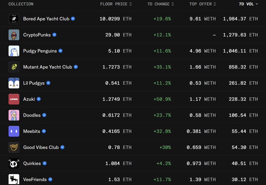This screenshot has height=185, width=266.
Task: Sort the table by Top Offer
Action: [202, 4]
